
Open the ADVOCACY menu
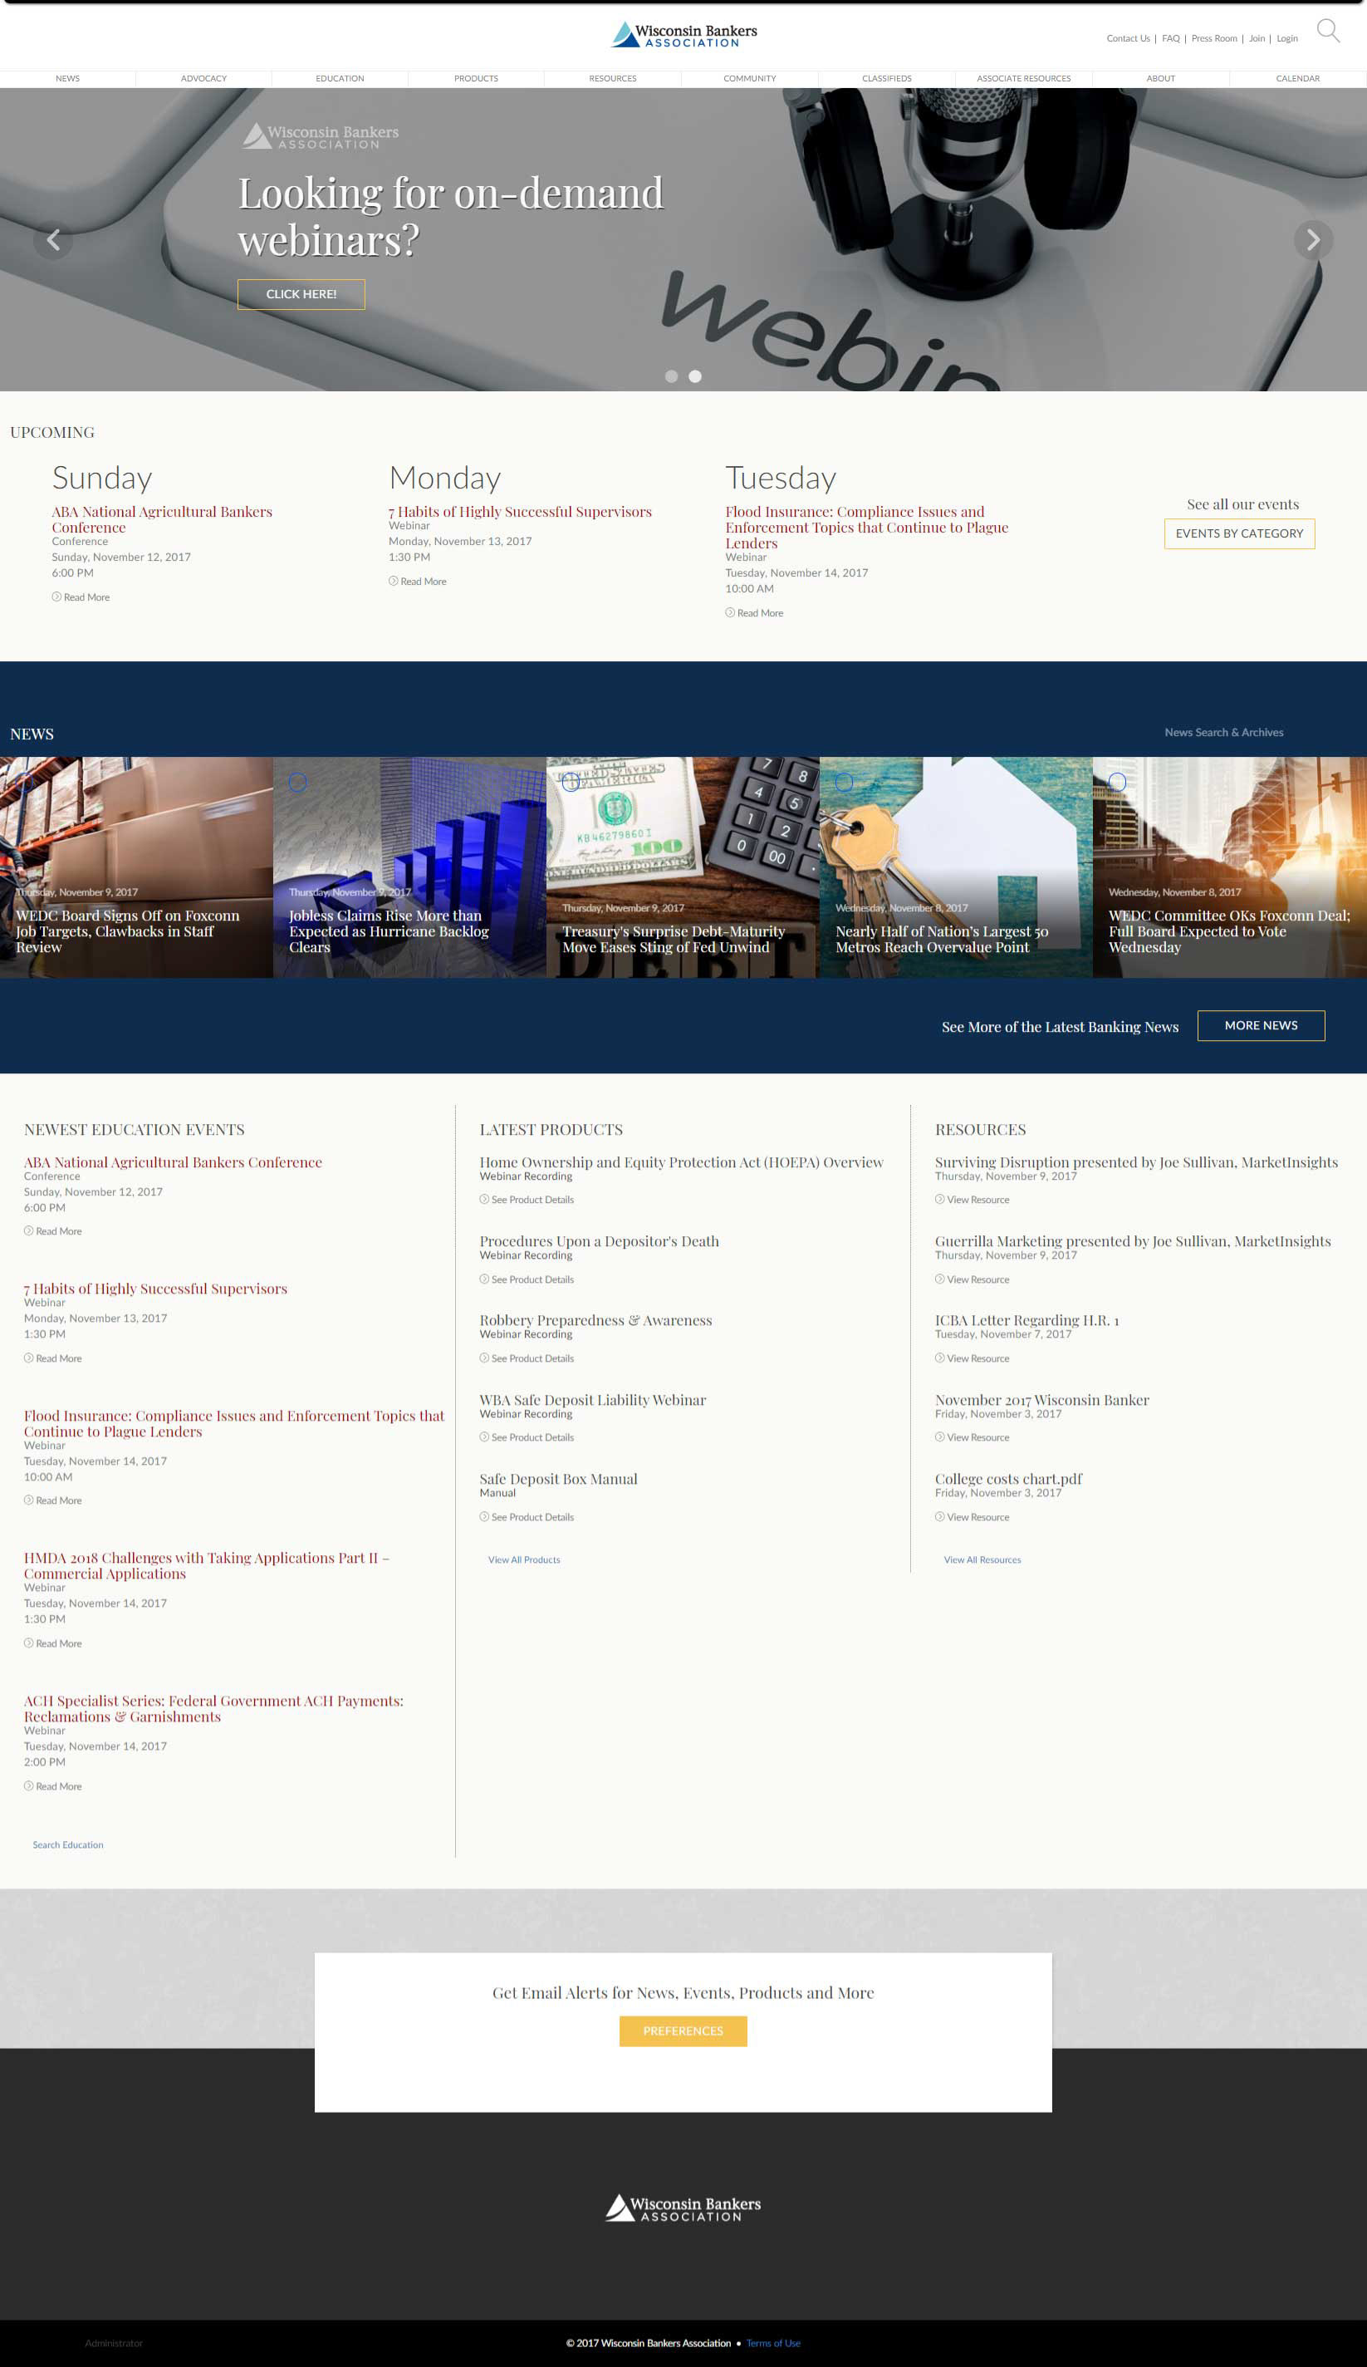tap(203, 79)
